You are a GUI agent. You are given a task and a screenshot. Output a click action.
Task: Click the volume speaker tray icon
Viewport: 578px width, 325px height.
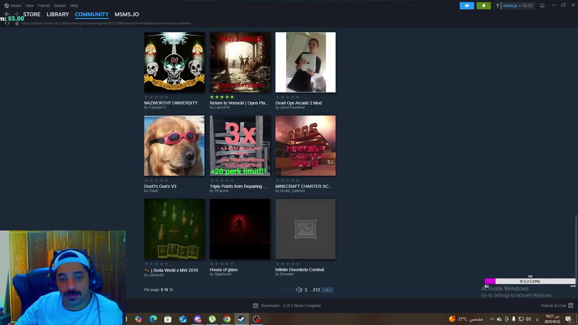pyautogui.click(x=528, y=319)
